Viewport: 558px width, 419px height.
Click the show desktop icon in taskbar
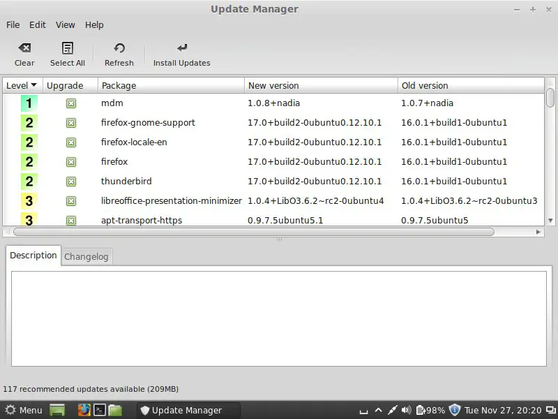pyautogui.click(x=57, y=410)
